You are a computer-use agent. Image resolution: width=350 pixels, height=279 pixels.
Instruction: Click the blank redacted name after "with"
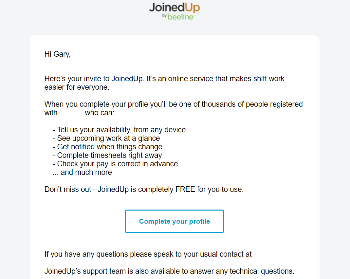69,113
